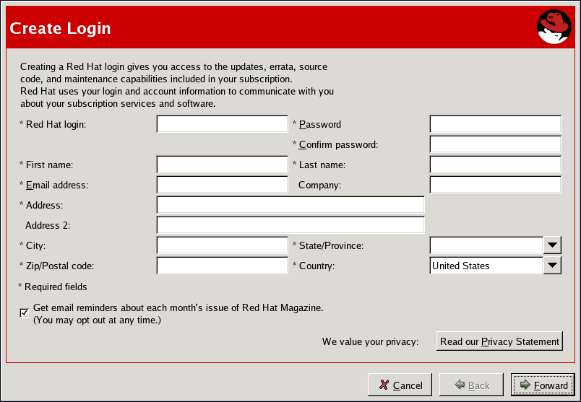Screen dimensions: 581x402
Task: Select the Zip/Postal code field
Action: coord(222,266)
